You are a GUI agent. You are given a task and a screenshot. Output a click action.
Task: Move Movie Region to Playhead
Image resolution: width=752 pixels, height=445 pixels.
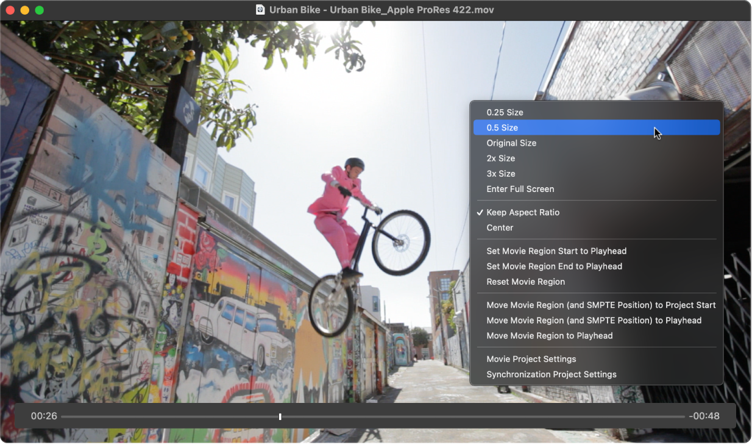tap(550, 335)
